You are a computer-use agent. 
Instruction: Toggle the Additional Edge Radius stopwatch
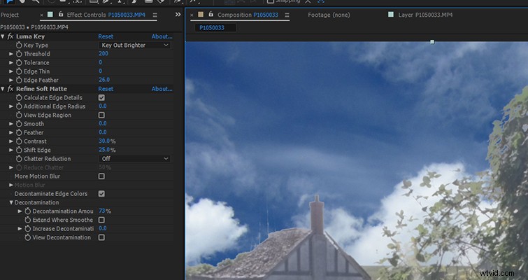coord(19,106)
